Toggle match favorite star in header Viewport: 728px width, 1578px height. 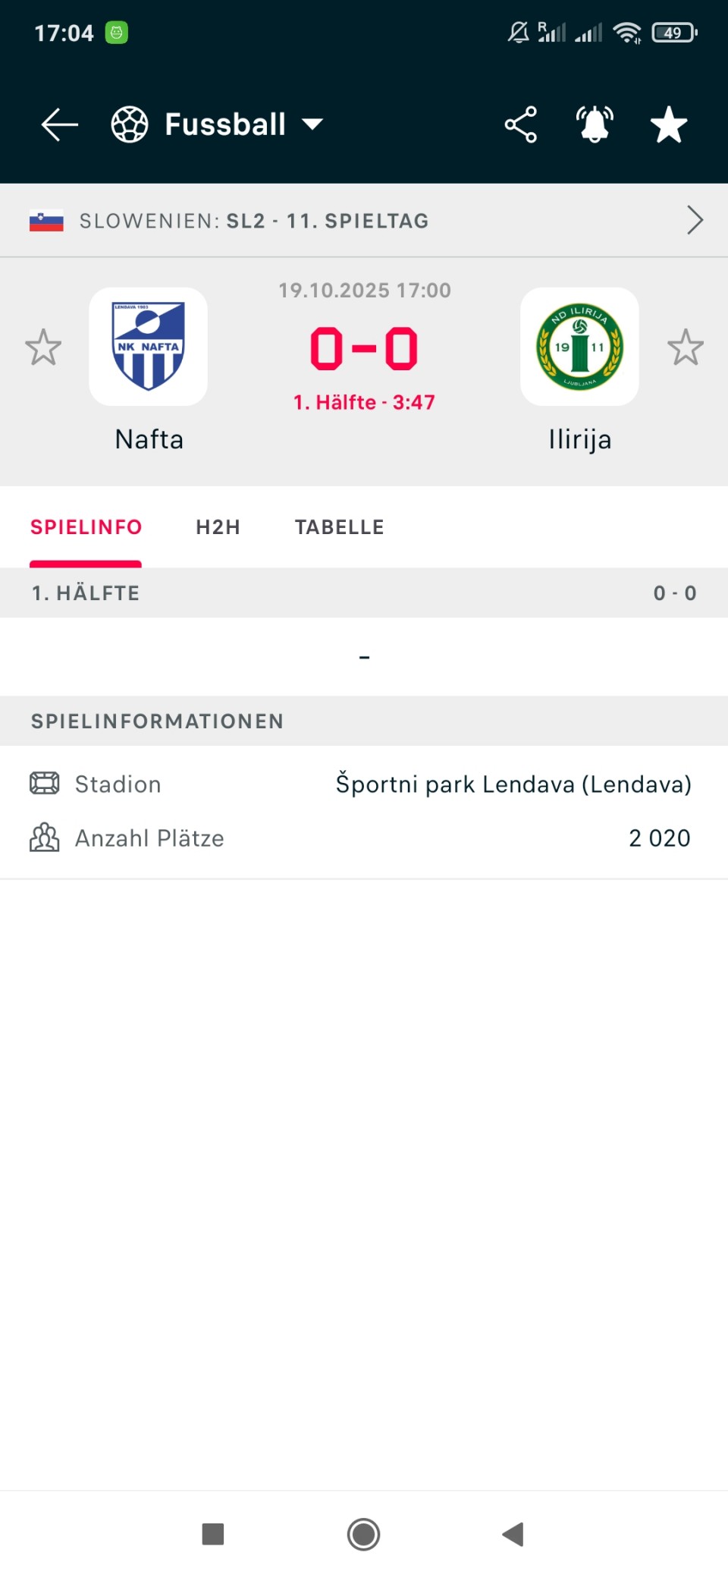(669, 125)
